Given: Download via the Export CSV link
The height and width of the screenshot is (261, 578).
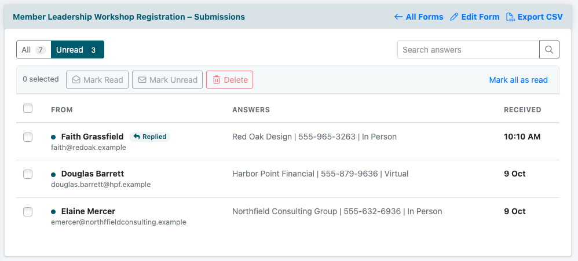Looking at the screenshot, I should pyautogui.click(x=535, y=17).
